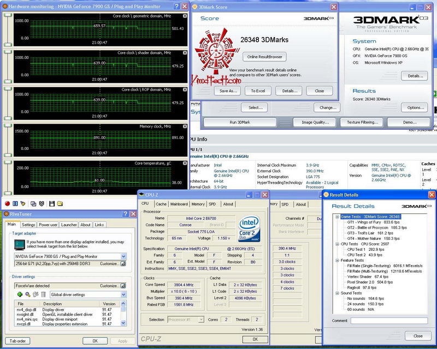Screen dimensions: 437x349
Task: Pause hardware monitoring with the blue pause icon
Action: tap(15, 204)
